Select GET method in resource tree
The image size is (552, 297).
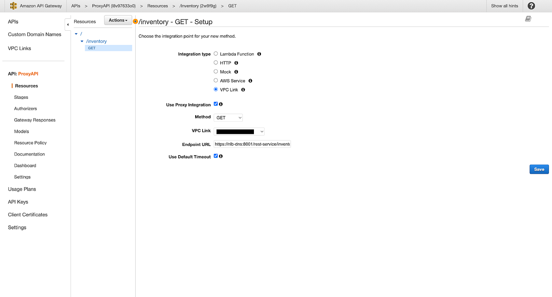click(x=108, y=48)
